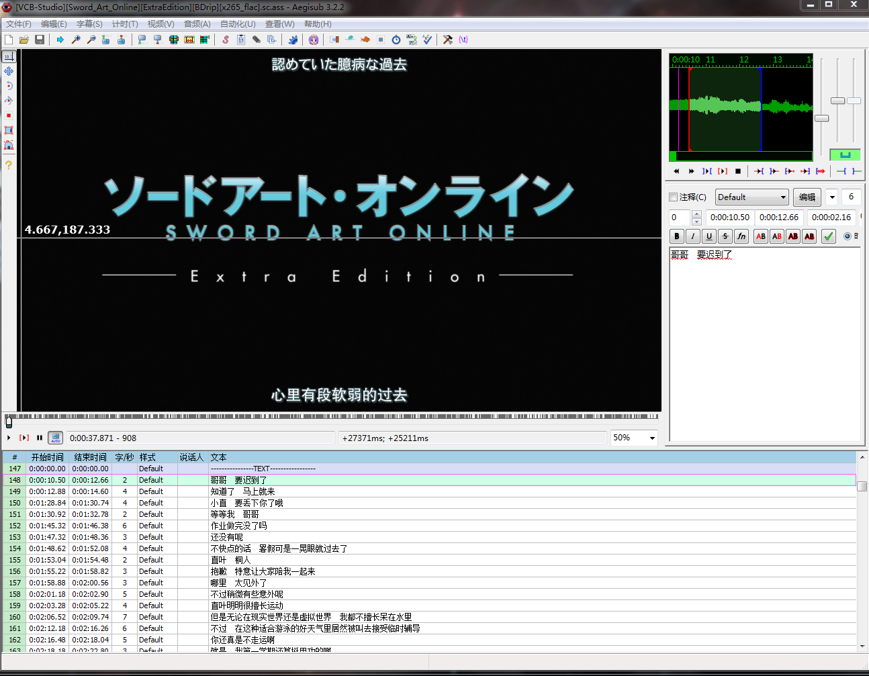Open the actor dropdown arrow beside 编辑
This screenshot has height=676, width=869.
pyautogui.click(x=832, y=197)
